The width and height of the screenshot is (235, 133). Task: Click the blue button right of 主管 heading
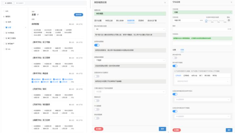[x=79, y=15]
